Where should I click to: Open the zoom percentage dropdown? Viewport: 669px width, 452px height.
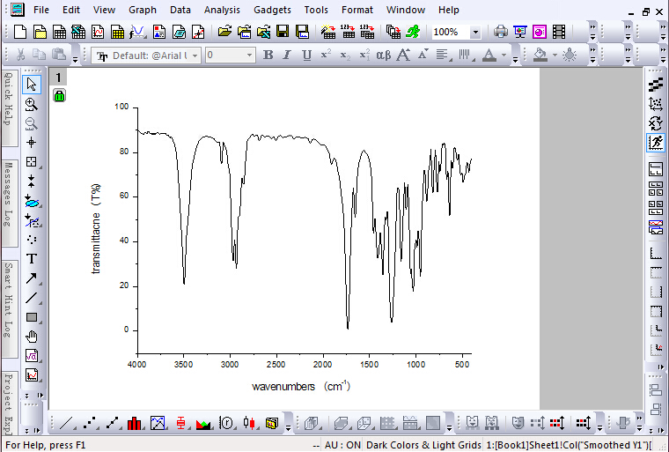pos(475,33)
